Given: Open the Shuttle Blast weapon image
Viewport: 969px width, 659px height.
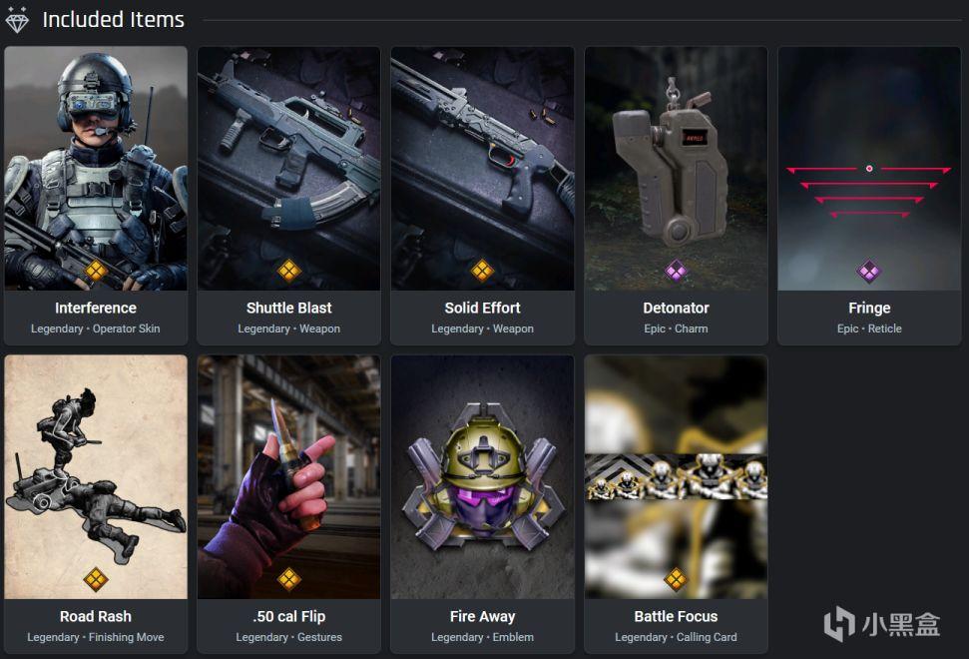Looking at the screenshot, I should 288,168.
